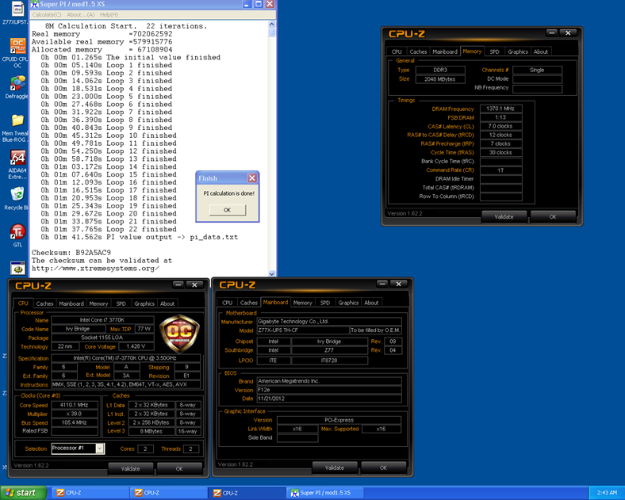
Task: Click Validate in the Memory CPU-Z window
Action: pyautogui.click(x=504, y=216)
